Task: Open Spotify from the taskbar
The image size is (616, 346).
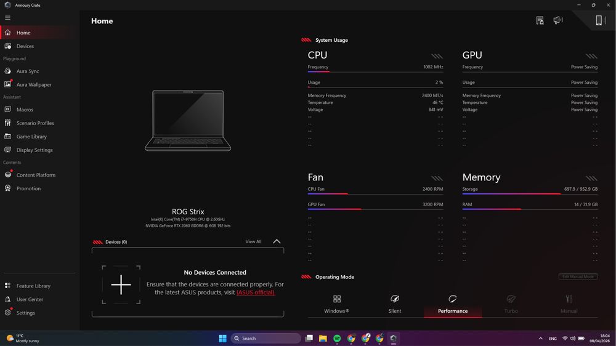Action: [337, 338]
